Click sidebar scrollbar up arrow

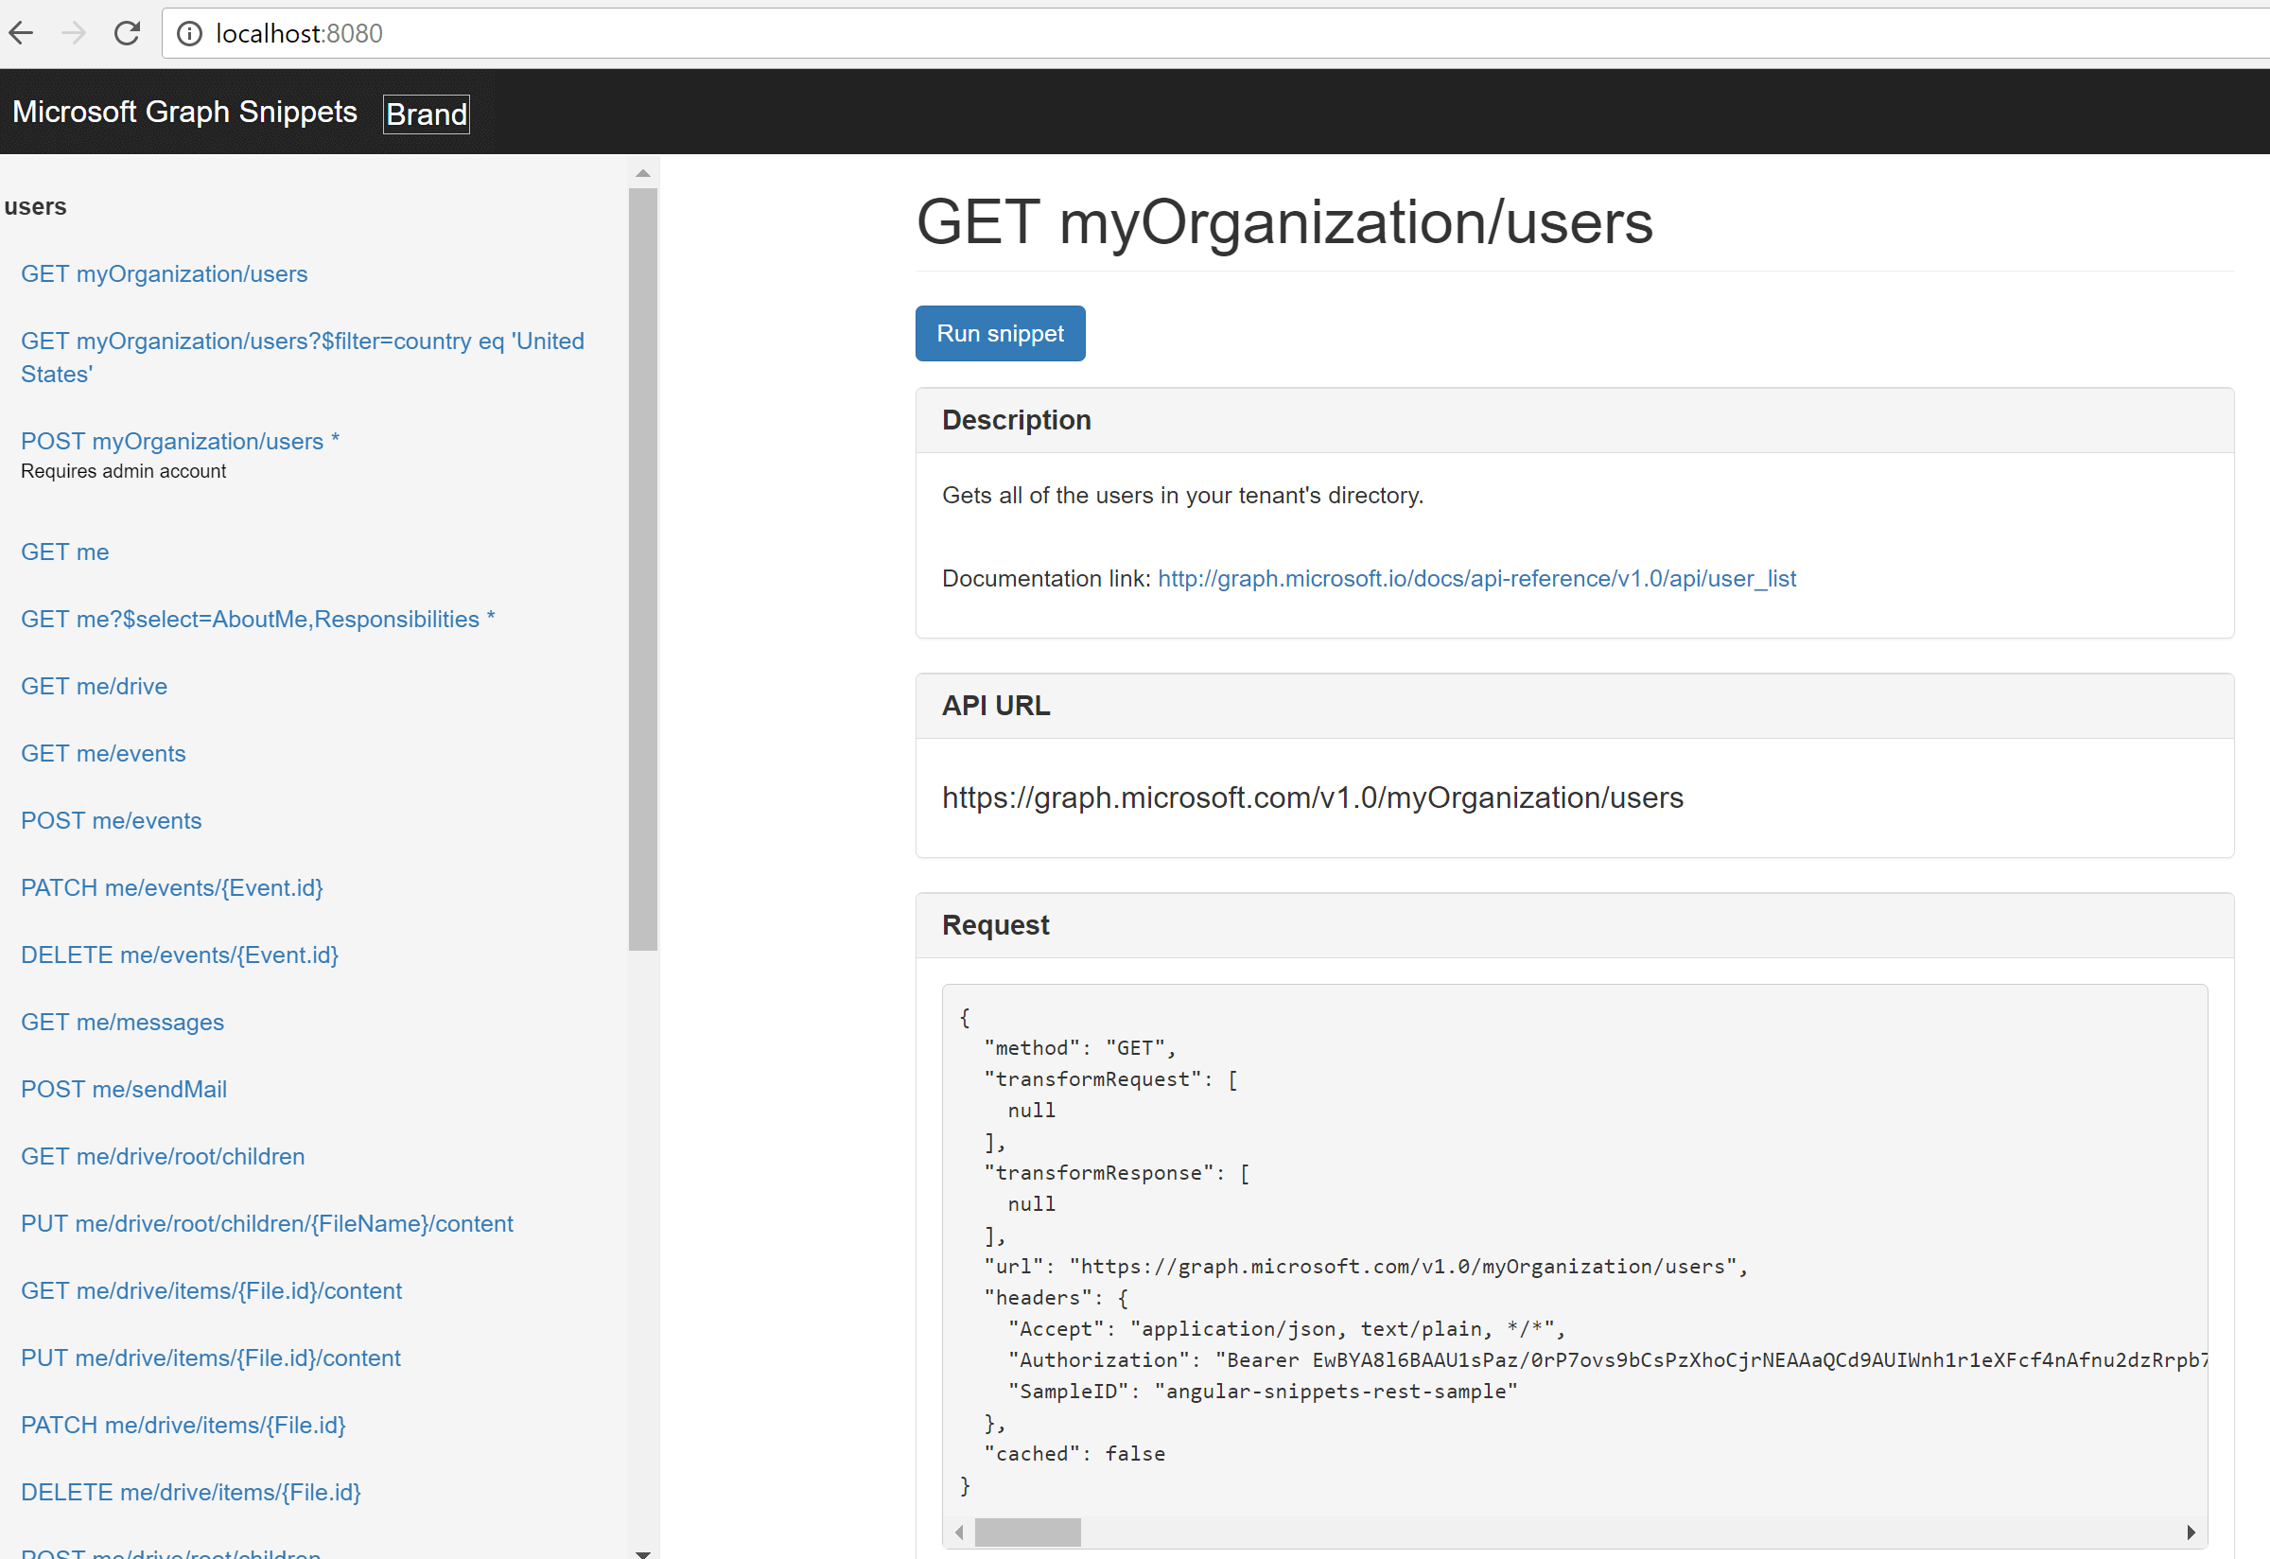pyautogui.click(x=643, y=173)
